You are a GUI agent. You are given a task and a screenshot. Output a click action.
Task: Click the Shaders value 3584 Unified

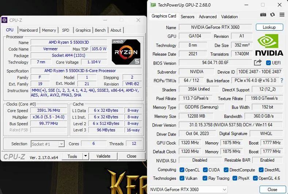[x=199, y=89]
